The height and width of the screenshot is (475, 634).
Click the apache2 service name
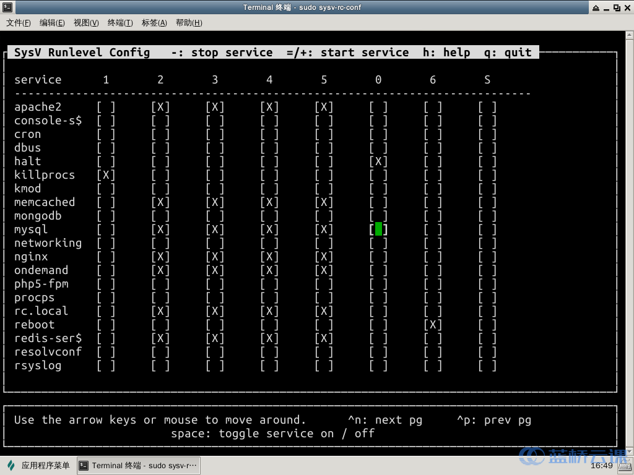(38, 107)
